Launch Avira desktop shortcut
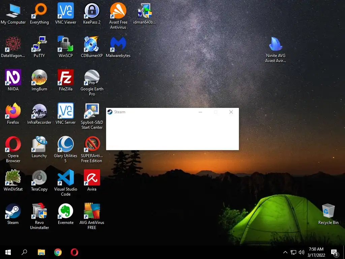Viewport: 345px width, 259px height. [x=92, y=180]
